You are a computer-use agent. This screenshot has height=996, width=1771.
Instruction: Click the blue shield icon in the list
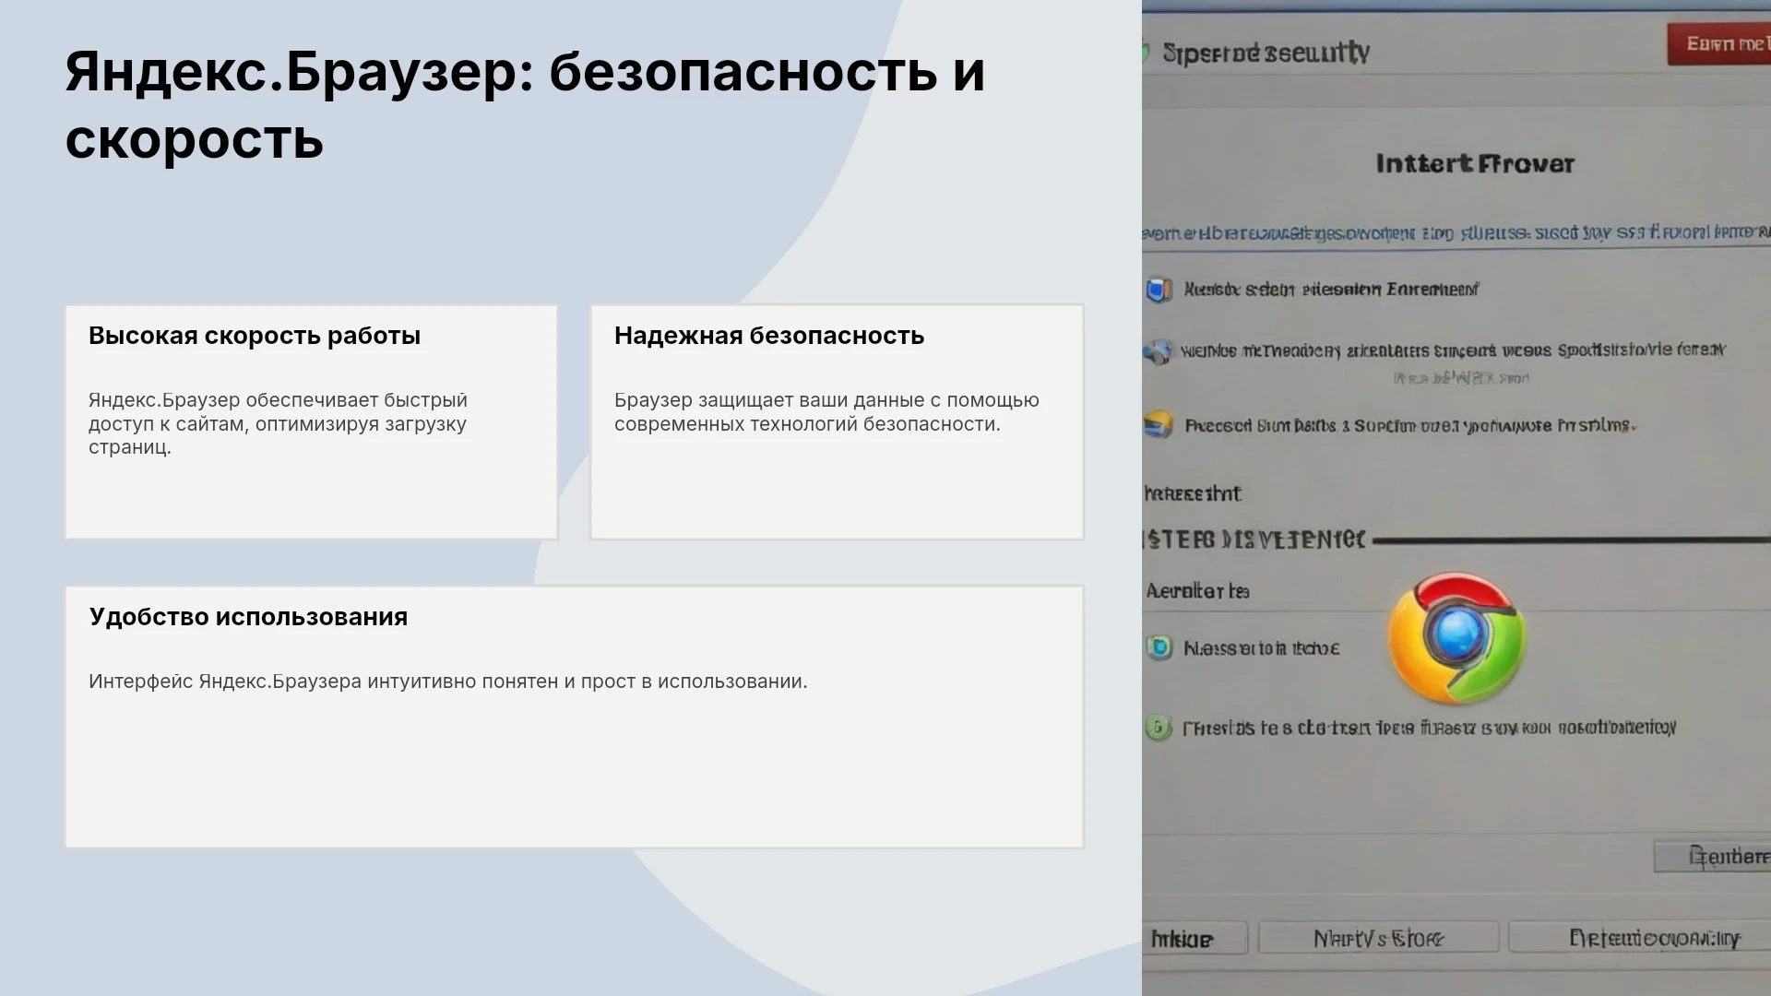pos(1159,290)
